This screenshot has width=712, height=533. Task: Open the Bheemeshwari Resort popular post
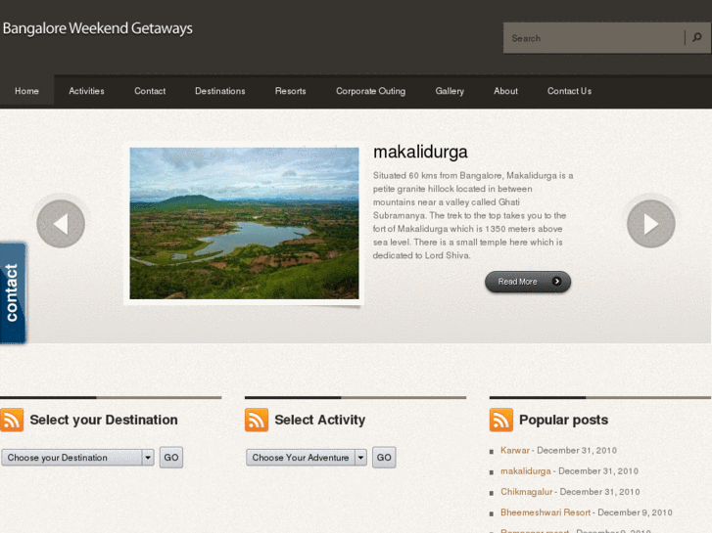click(546, 512)
